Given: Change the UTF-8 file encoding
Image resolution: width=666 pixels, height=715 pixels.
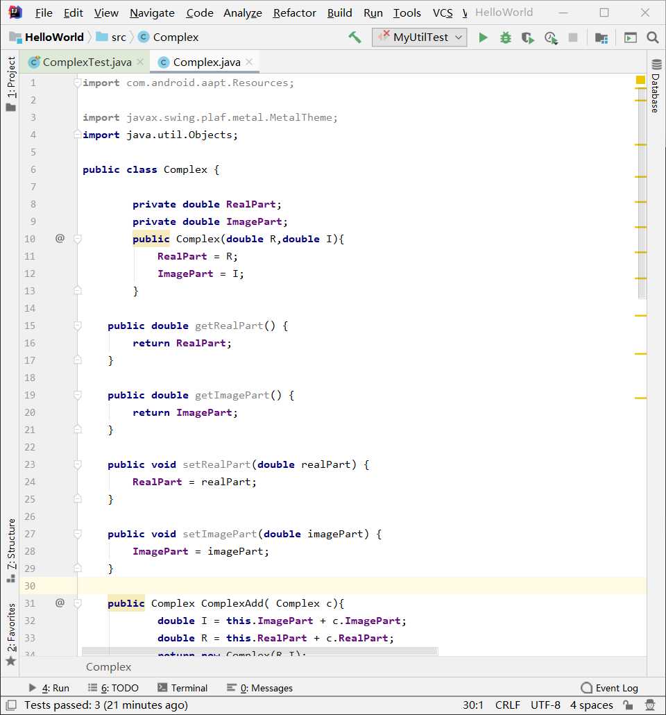Looking at the screenshot, I should click(545, 705).
